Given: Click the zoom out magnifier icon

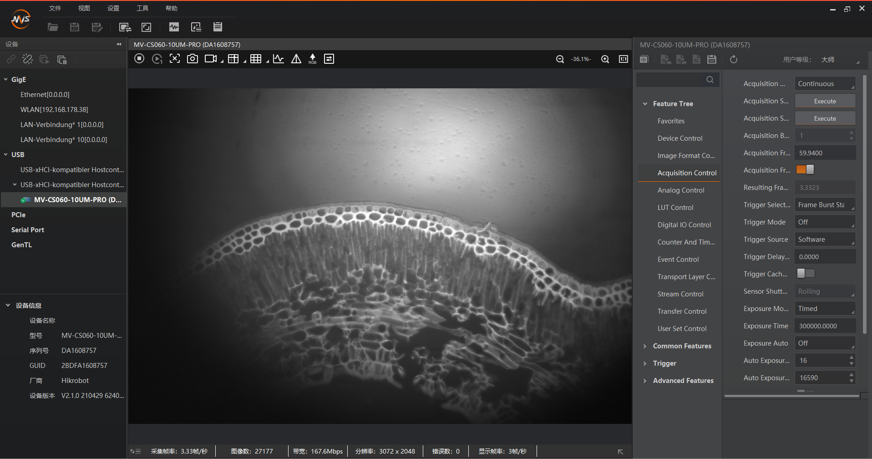Looking at the screenshot, I should coord(560,59).
